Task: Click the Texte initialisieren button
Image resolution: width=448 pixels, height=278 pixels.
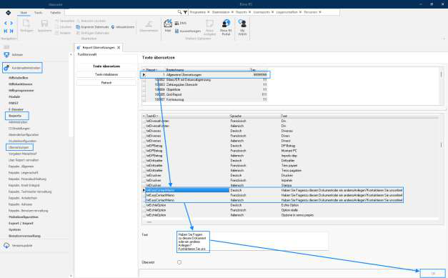Action: [106, 74]
